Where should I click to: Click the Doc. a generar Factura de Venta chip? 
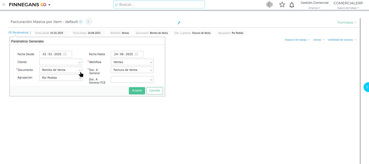click(193, 33)
